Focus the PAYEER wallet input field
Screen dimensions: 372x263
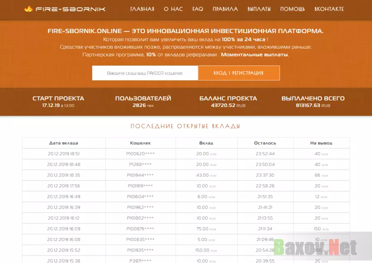[145, 73]
